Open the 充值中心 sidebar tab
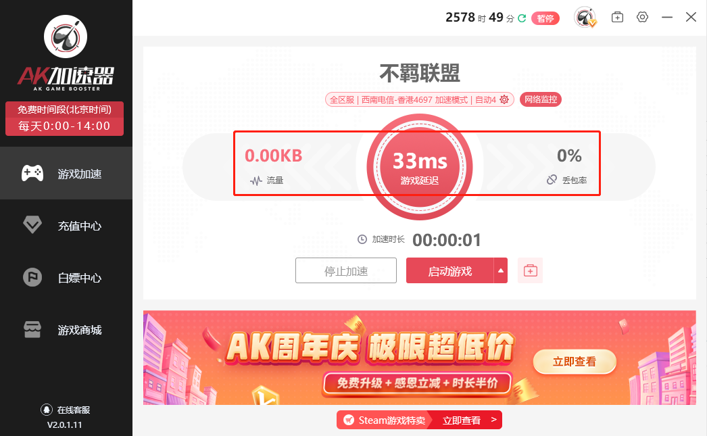Screen dimensions: 707x436 (x=66, y=226)
